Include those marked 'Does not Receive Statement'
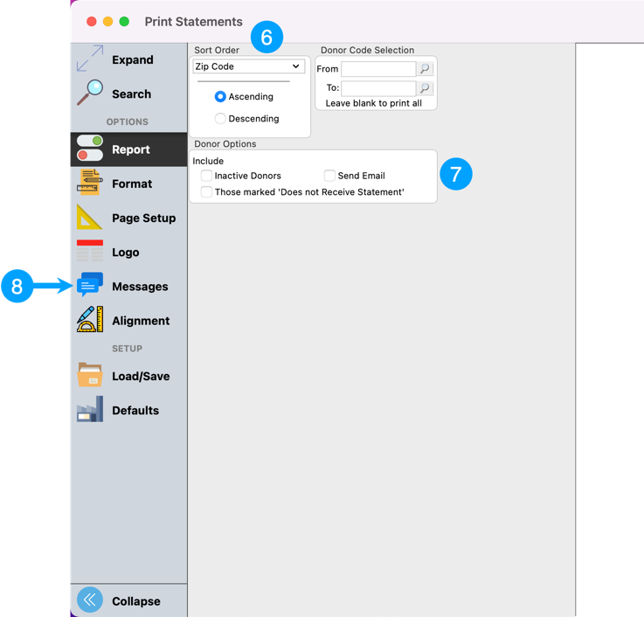 point(207,192)
